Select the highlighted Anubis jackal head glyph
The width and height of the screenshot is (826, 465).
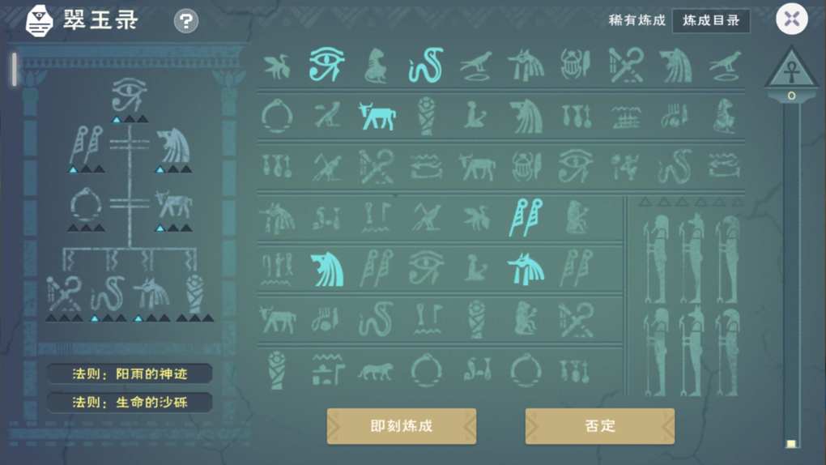[x=526, y=269]
